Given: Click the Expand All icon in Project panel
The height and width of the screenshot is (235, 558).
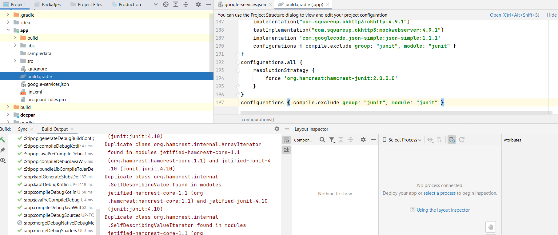Looking at the screenshot, I should (176, 4).
